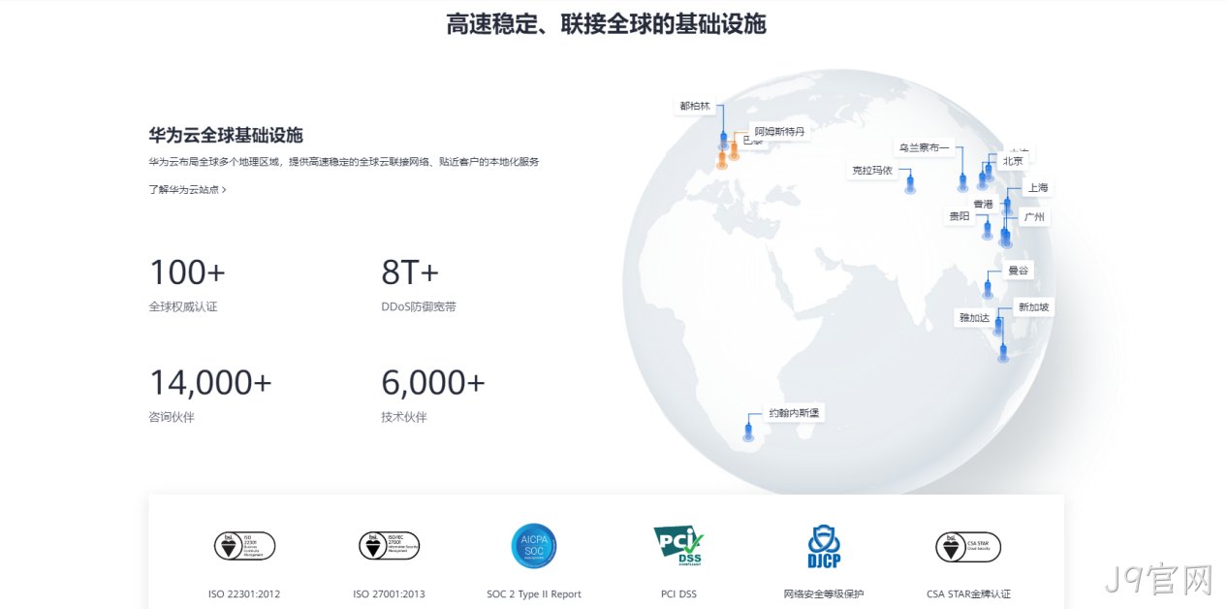Click the CSA STAR certification logo
This screenshot has height=609, width=1228.
pyautogui.click(x=968, y=546)
